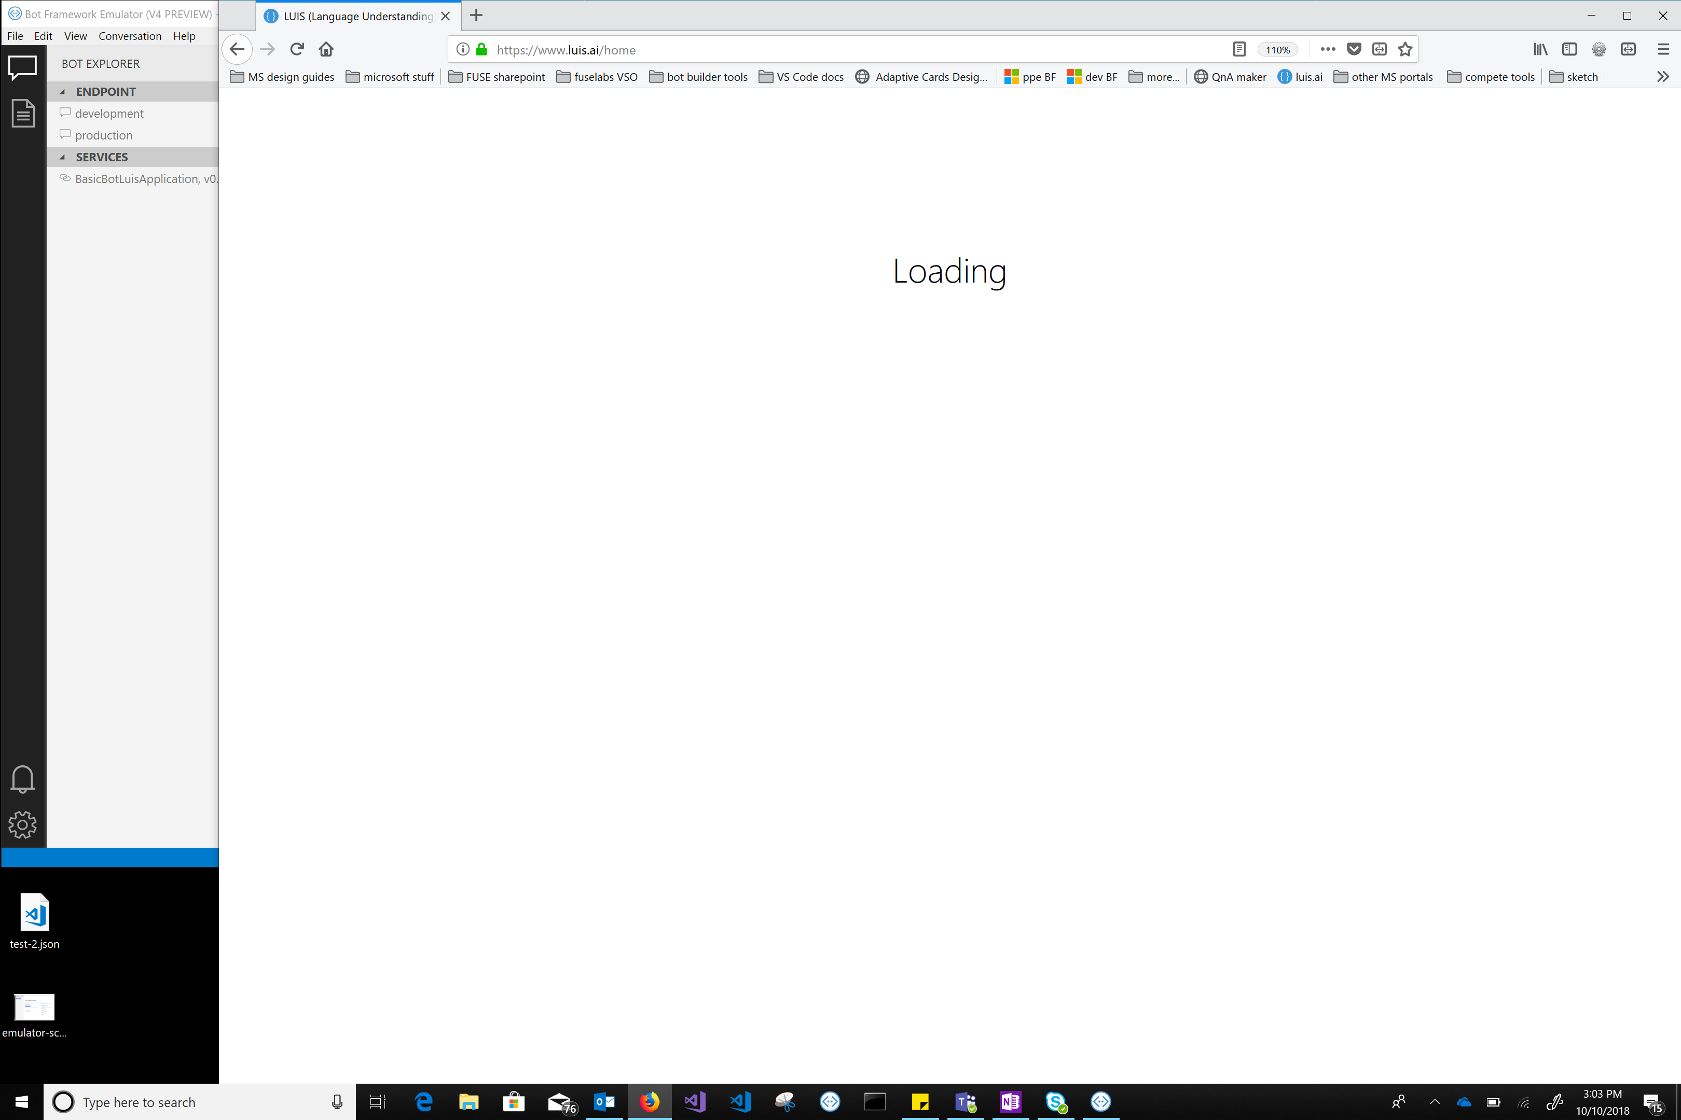Open the Conversation menu
Image resolution: width=1681 pixels, height=1120 pixels.
[129, 36]
